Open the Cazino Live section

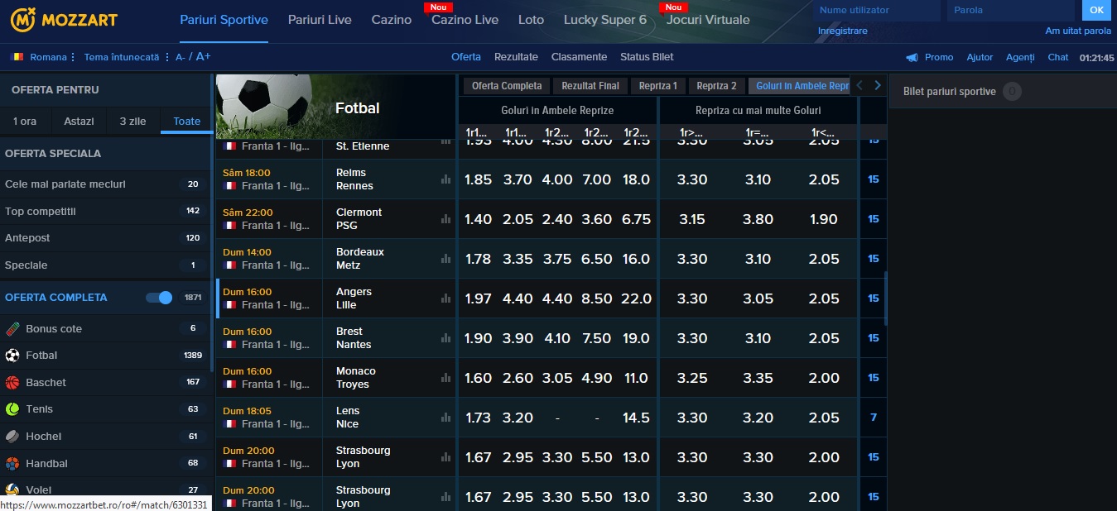click(x=465, y=20)
